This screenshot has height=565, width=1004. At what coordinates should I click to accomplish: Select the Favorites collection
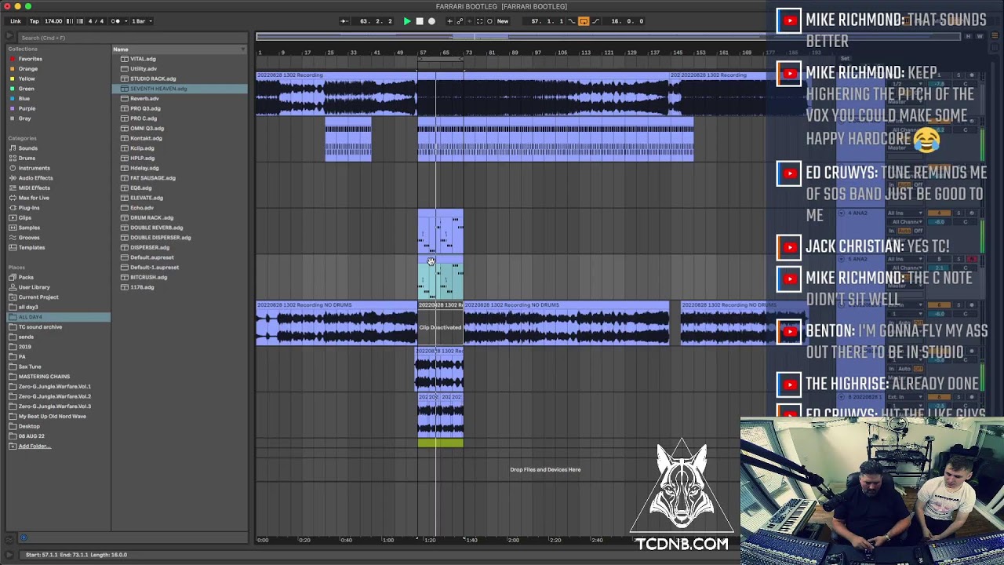pyautogui.click(x=31, y=59)
